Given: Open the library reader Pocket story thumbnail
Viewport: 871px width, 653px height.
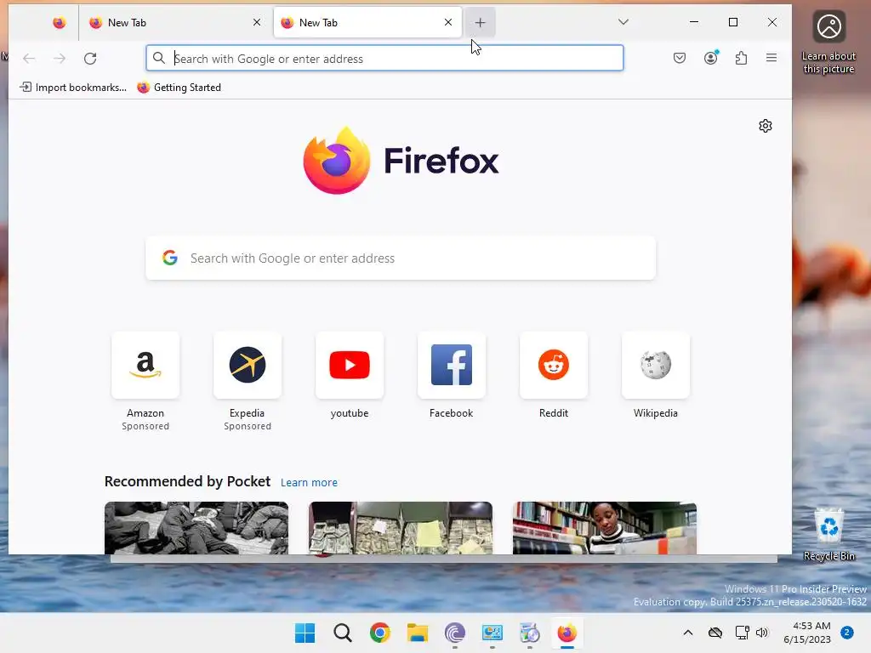Looking at the screenshot, I should click(x=605, y=528).
